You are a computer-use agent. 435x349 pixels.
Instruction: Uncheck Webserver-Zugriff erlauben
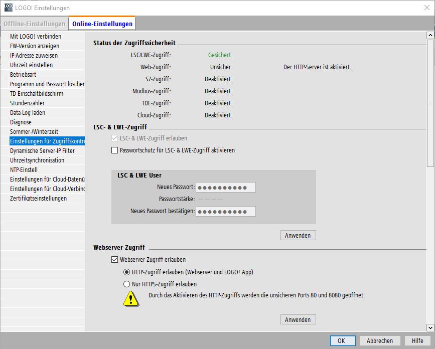pyautogui.click(x=114, y=260)
